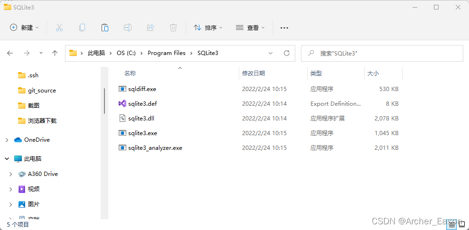Click the search SQLite3 input field
469x230 pixels.
(x=382, y=53)
